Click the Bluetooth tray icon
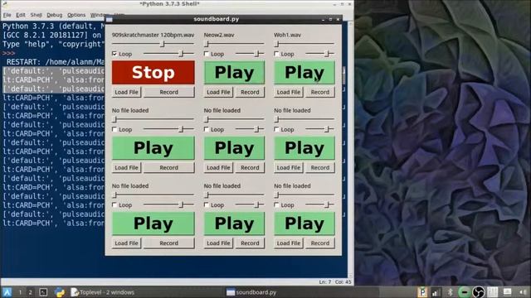The image size is (531, 298). tap(451, 292)
